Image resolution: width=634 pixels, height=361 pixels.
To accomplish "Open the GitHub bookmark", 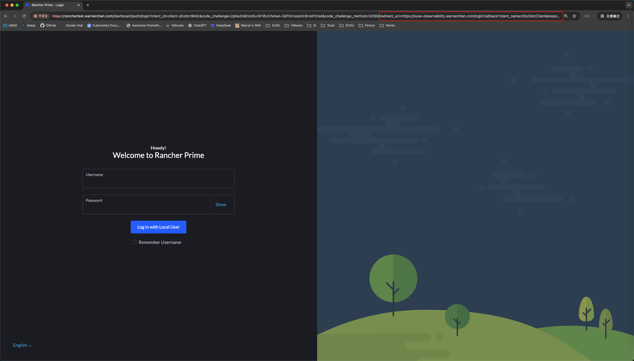I will pyautogui.click(x=48, y=26).
